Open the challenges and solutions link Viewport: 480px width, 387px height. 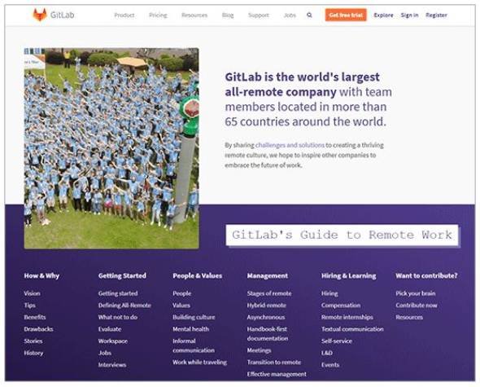[x=290, y=145]
